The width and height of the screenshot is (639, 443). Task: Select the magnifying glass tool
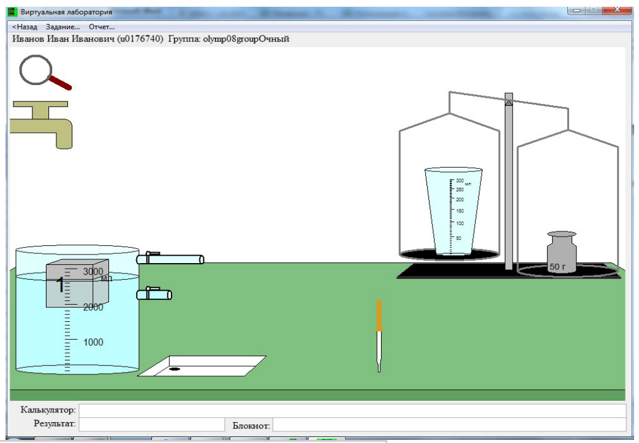[x=44, y=72]
